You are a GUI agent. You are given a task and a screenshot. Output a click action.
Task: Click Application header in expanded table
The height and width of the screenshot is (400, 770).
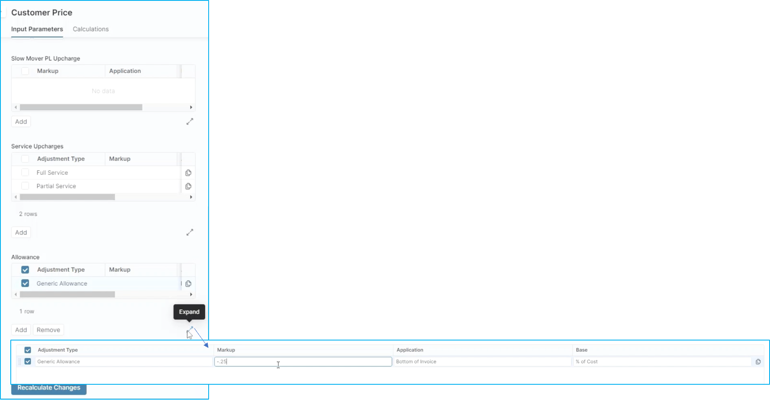coord(410,350)
